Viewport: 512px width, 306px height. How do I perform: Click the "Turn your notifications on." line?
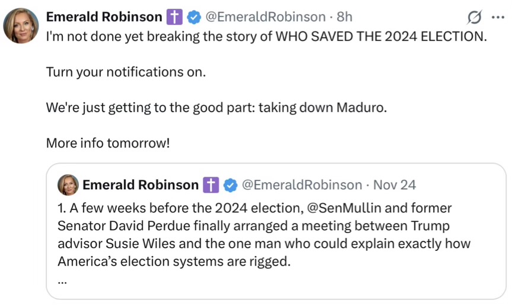point(126,72)
